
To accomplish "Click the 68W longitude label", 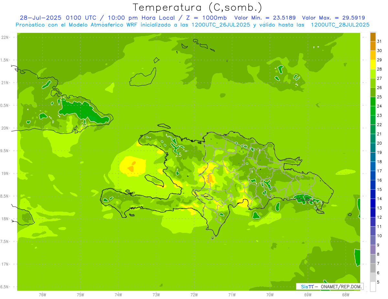I will [346, 295].
